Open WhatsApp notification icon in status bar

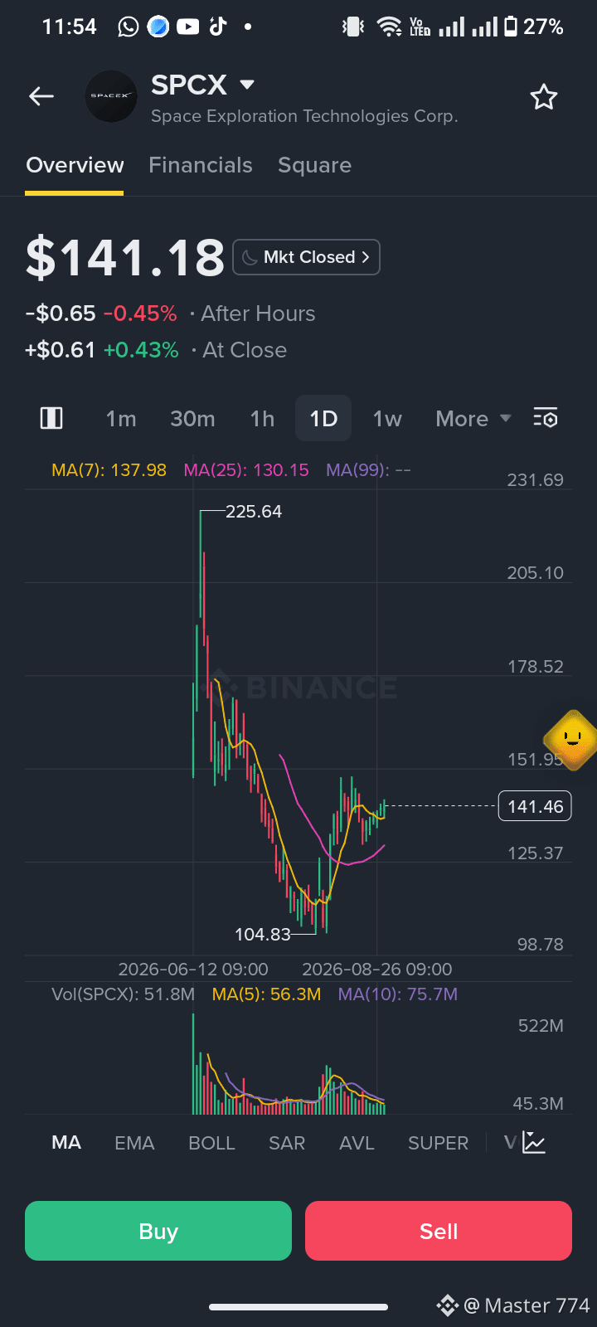[129, 27]
